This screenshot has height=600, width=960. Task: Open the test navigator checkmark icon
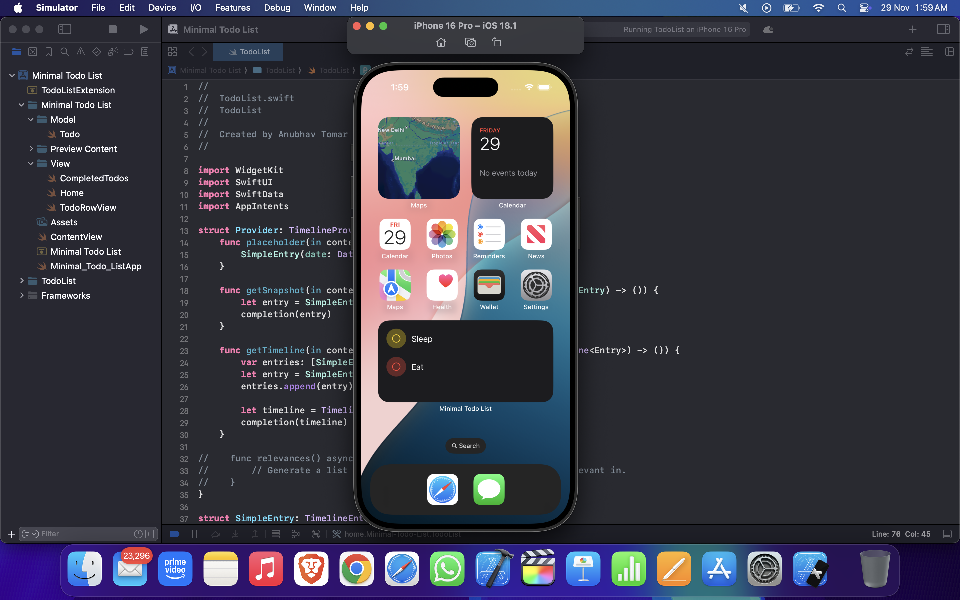pyautogui.click(x=96, y=52)
